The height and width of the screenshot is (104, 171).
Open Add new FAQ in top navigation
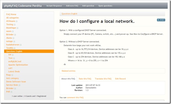(72, 6)
